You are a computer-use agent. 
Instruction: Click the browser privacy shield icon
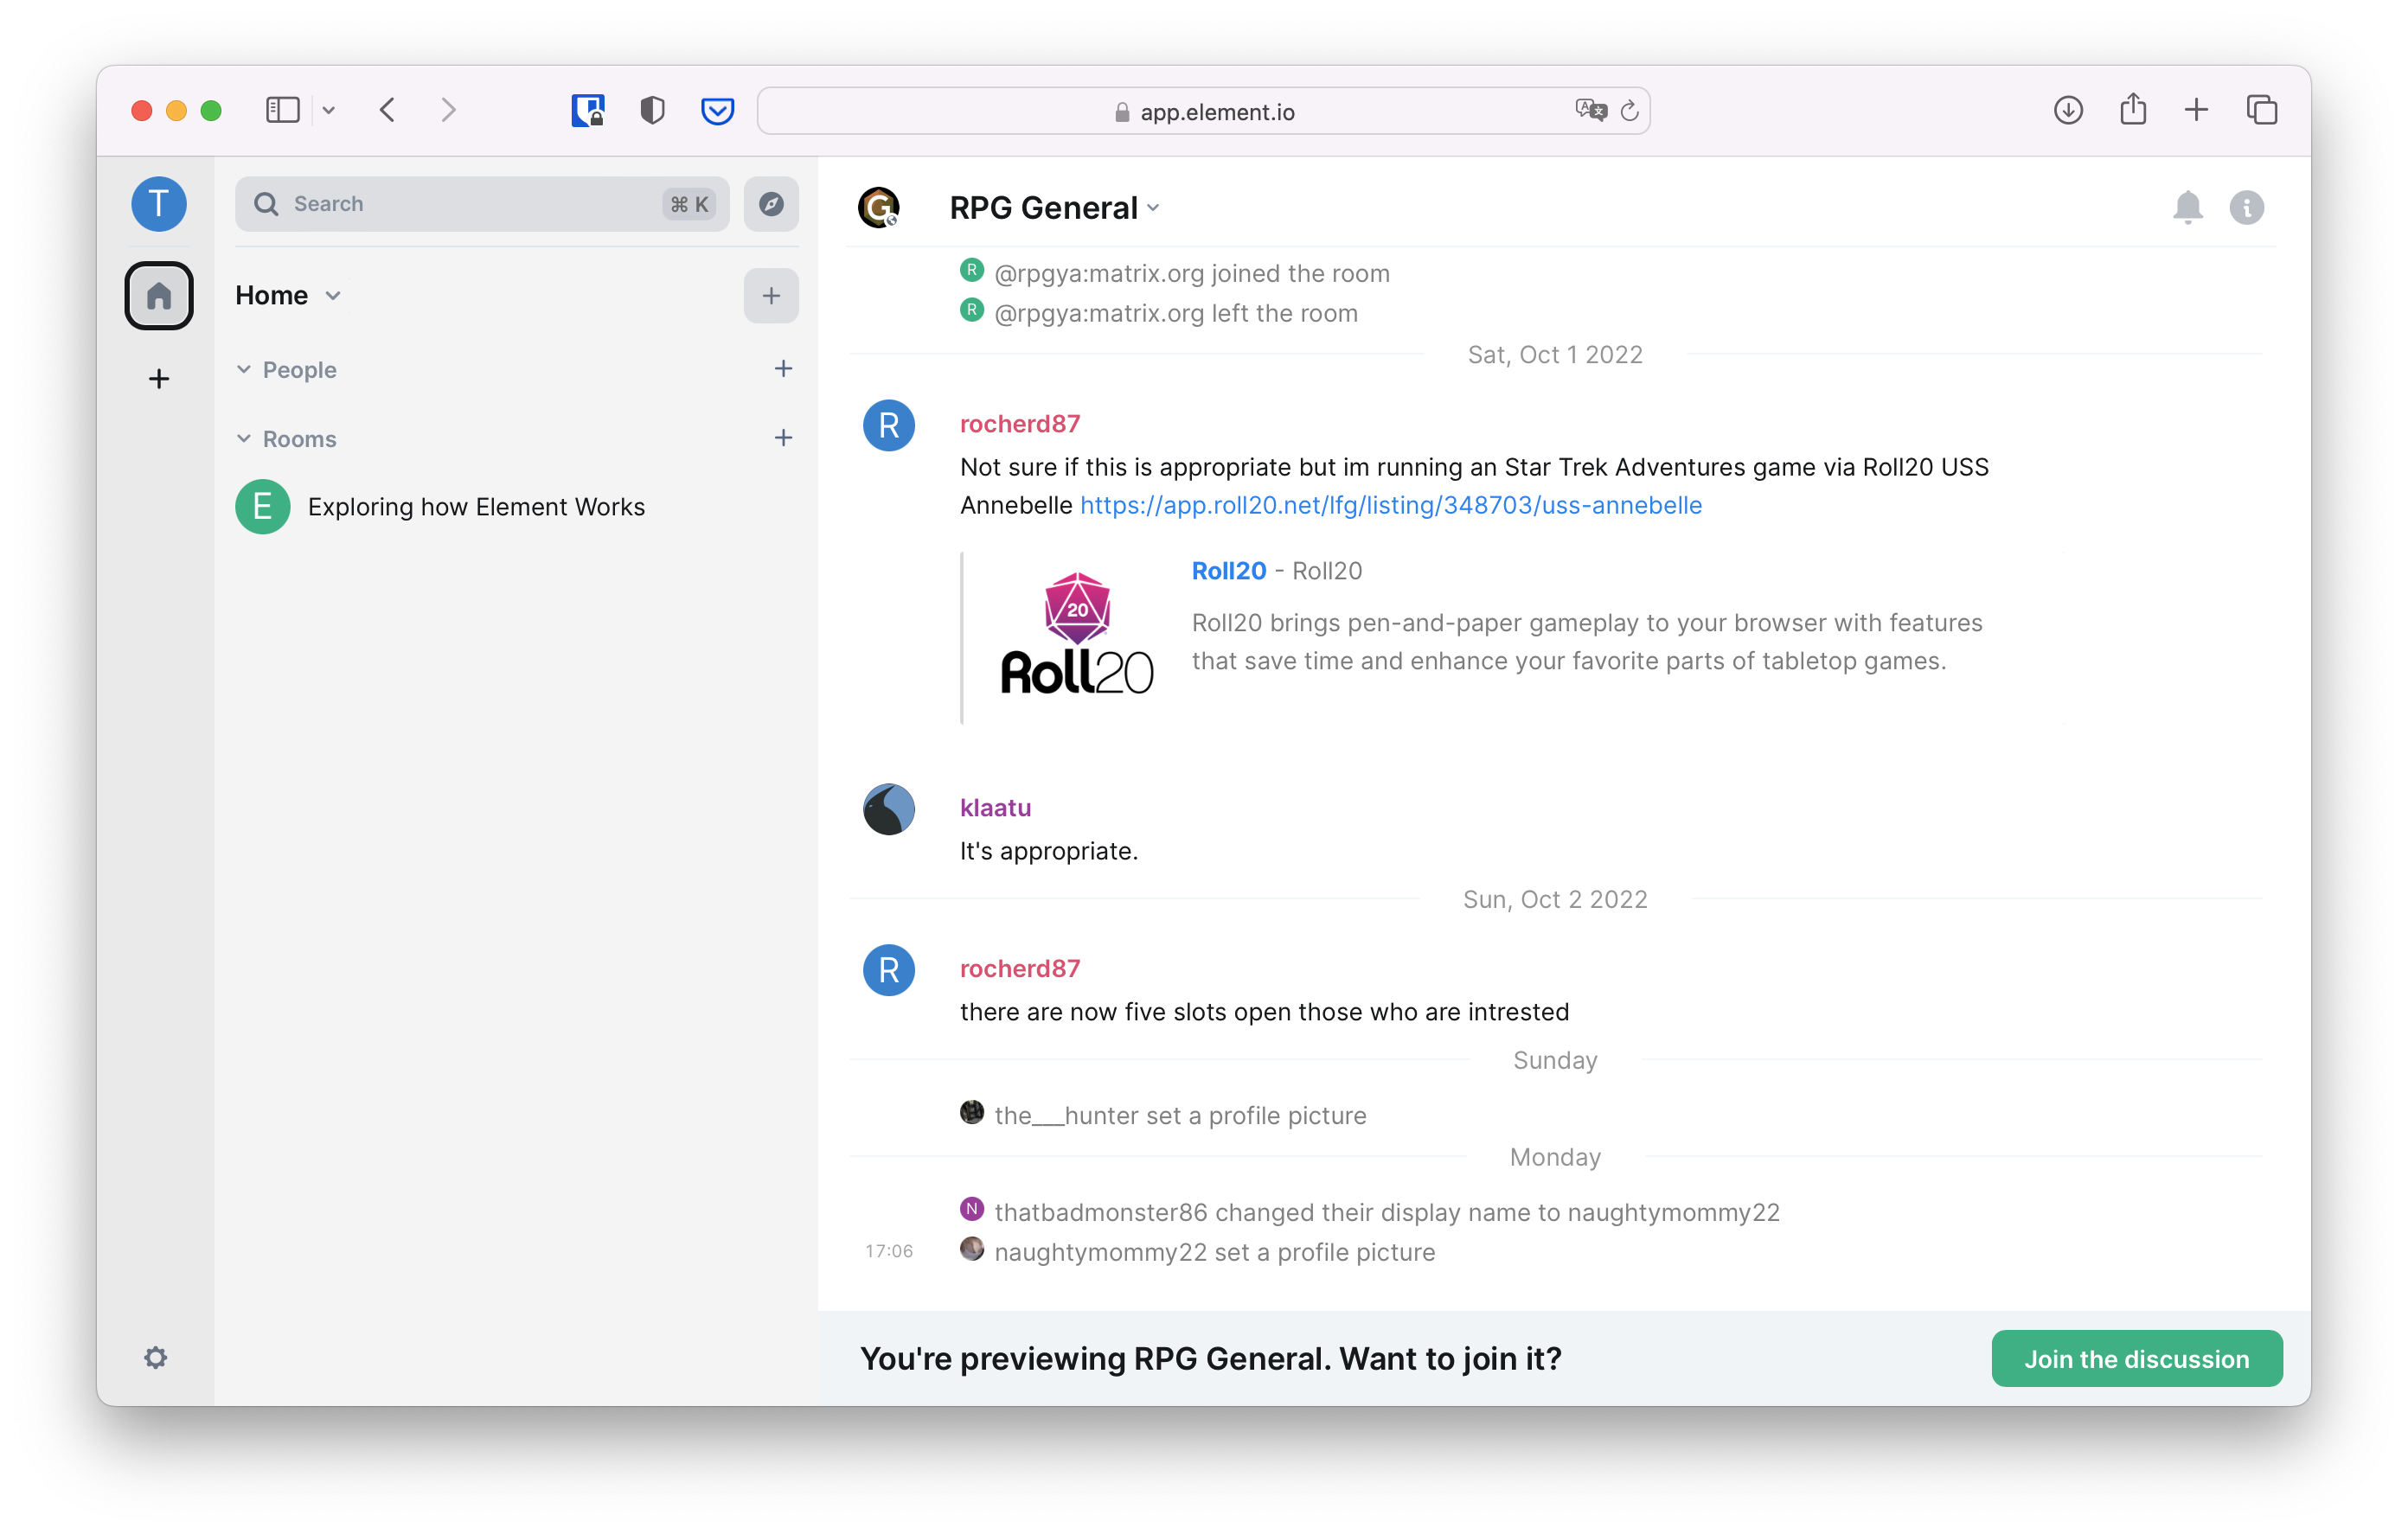coord(652,110)
